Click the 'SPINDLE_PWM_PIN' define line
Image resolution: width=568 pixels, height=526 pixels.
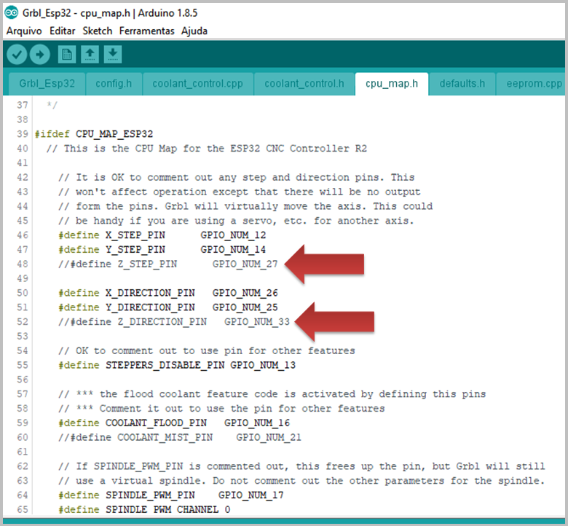(171, 495)
